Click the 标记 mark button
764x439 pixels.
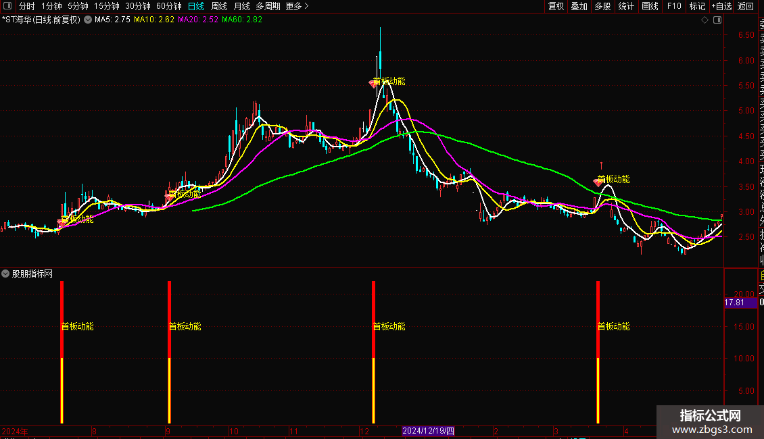(x=697, y=6)
